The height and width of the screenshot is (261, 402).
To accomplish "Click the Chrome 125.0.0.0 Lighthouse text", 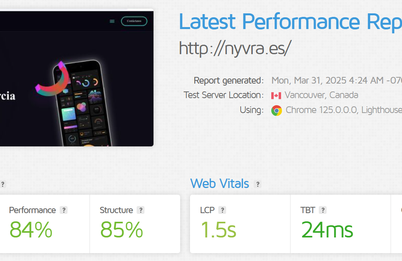I will point(344,110).
